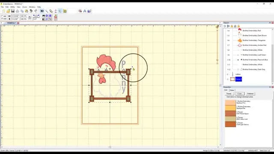Click the yellow hoop icon in toolbar
274x154 pixels.
pyautogui.click(x=65, y=11)
